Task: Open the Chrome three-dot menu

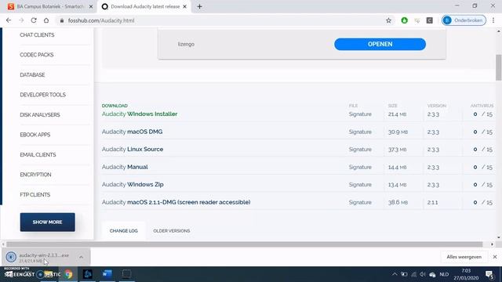Action: [493, 20]
